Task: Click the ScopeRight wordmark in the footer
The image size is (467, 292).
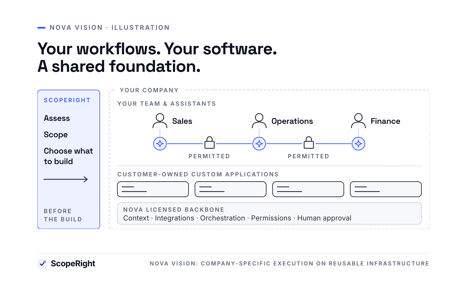Action: pos(73,264)
